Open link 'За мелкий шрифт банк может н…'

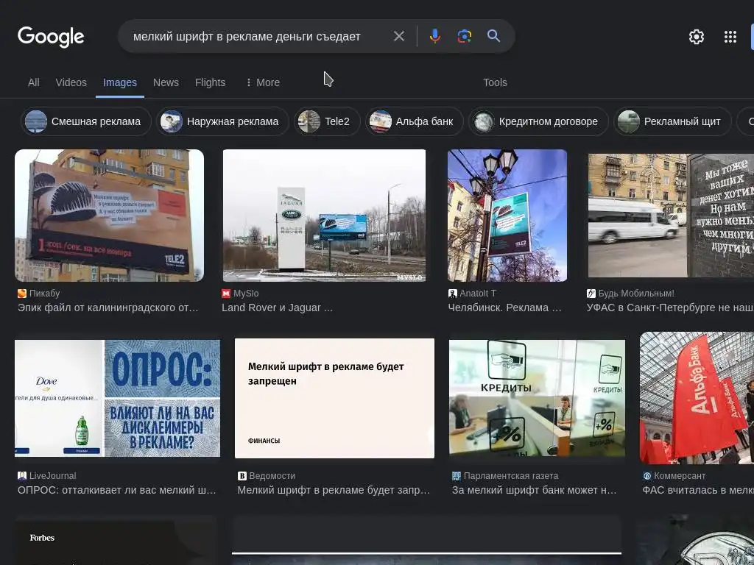click(x=535, y=491)
